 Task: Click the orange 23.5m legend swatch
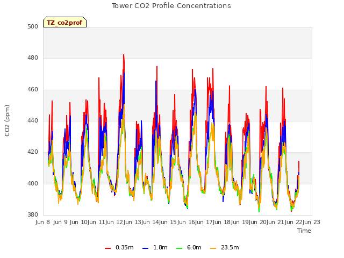point(213,248)
